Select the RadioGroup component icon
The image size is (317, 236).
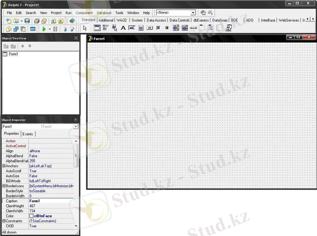tap(211, 28)
